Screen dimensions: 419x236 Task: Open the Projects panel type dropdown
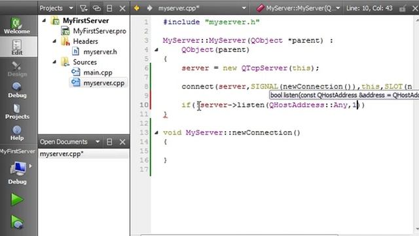[x=71, y=9]
